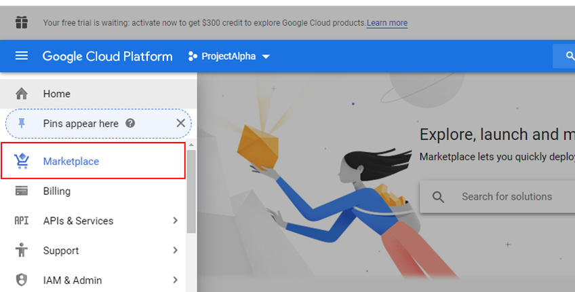Select Home in the navigation menu

[98, 94]
